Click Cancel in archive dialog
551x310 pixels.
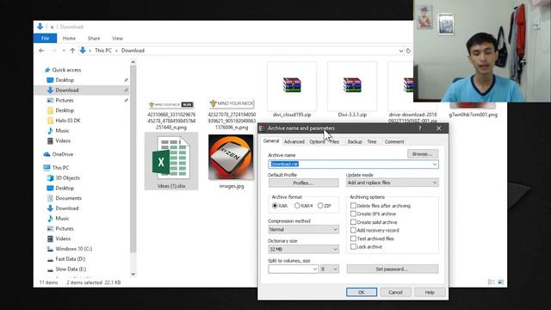tap(395, 292)
